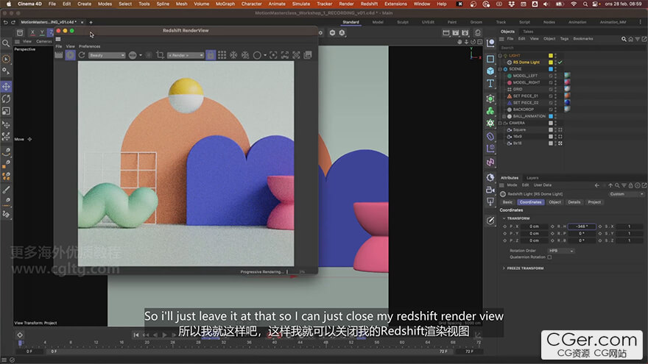Click the green cloner MoGraph icon
The width and height of the screenshot is (648, 364).
[x=490, y=110]
